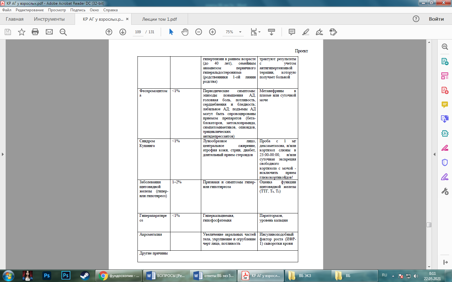Open Word ВОПРОСЫ taskbar document
Screen dimensions: 452x282
166,276
